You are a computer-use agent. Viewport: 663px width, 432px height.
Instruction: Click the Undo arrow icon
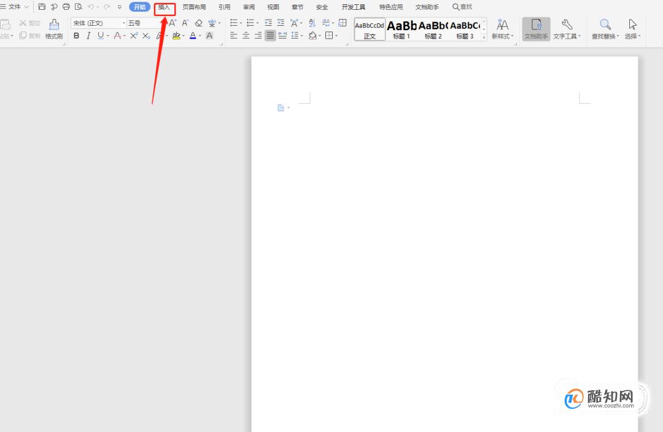[90, 7]
